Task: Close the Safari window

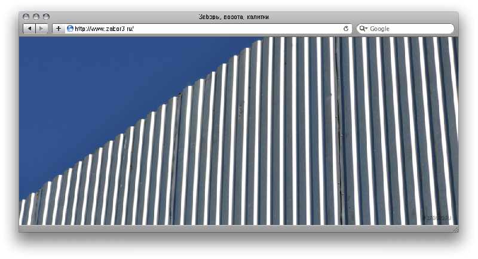Action: pos(26,17)
